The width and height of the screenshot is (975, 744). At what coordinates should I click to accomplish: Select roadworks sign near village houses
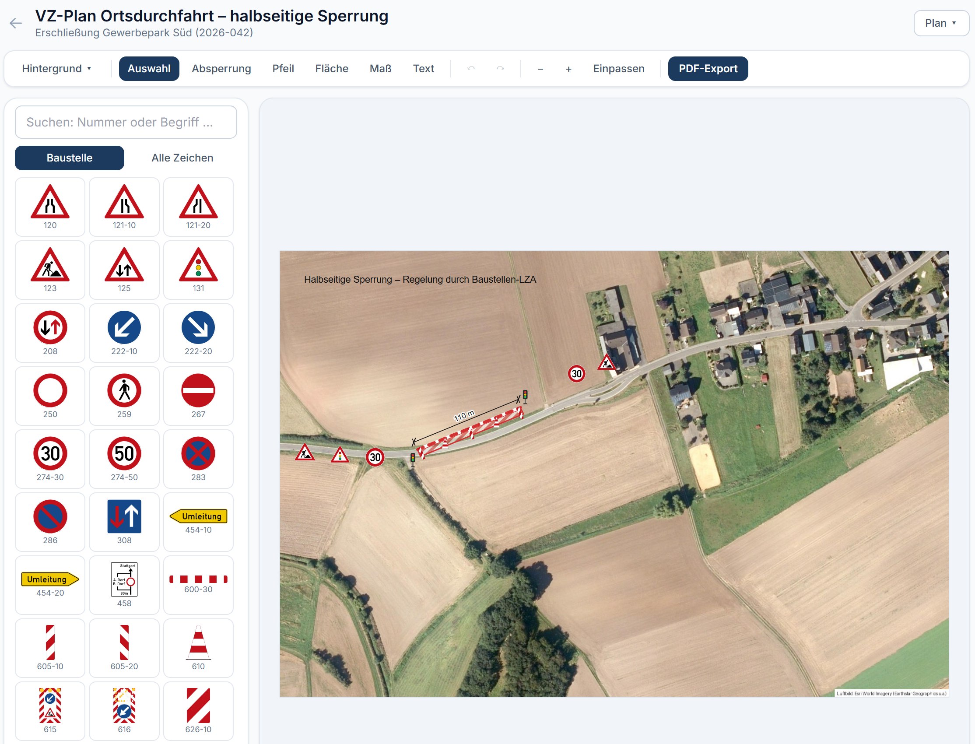[606, 362]
